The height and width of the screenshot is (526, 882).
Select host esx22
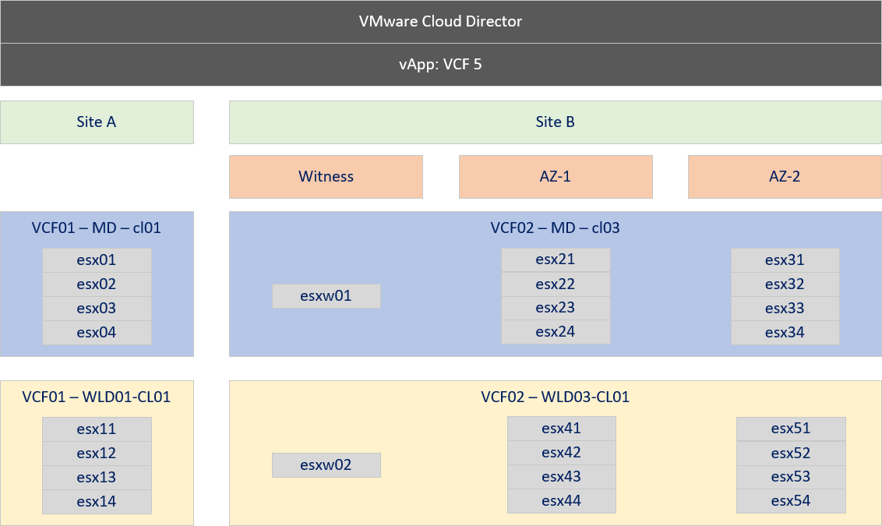pos(556,284)
